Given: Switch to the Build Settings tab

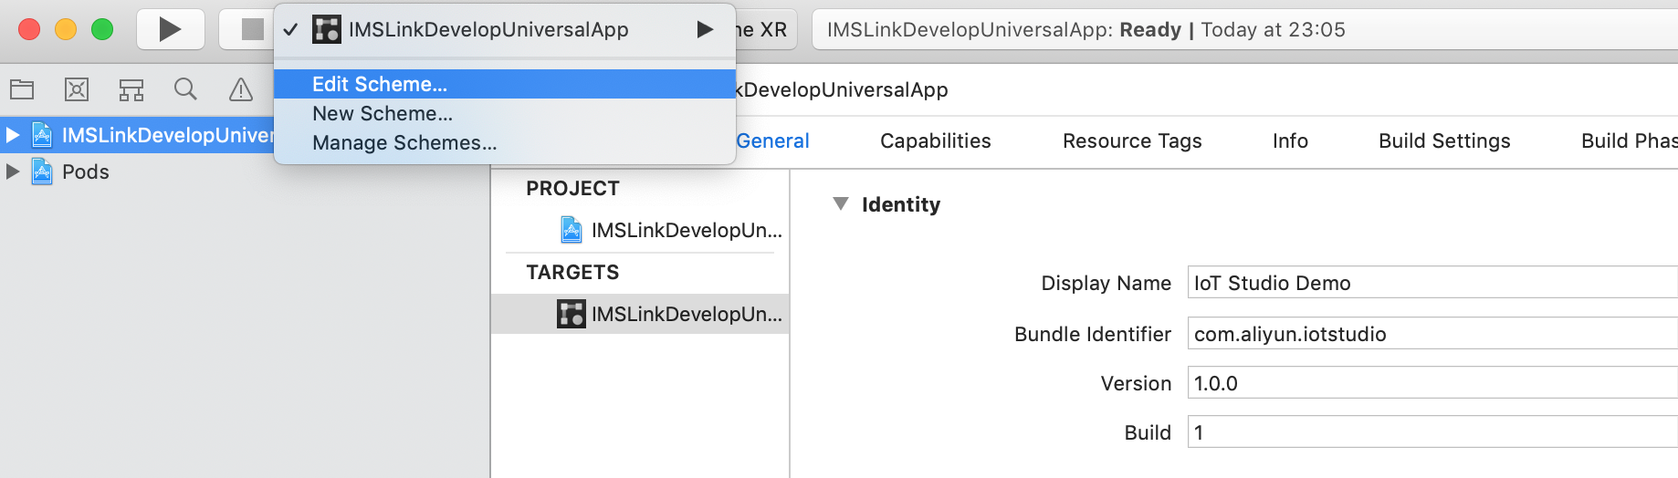Looking at the screenshot, I should coord(1444,140).
